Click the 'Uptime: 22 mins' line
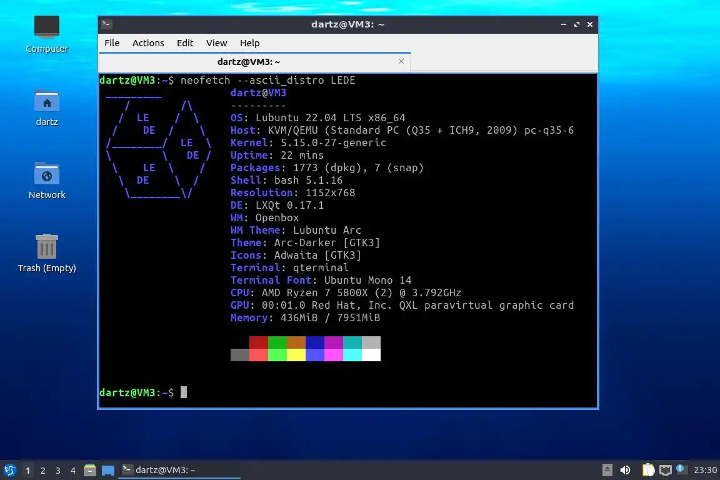The width and height of the screenshot is (720, 480). (x=277, y=155)
